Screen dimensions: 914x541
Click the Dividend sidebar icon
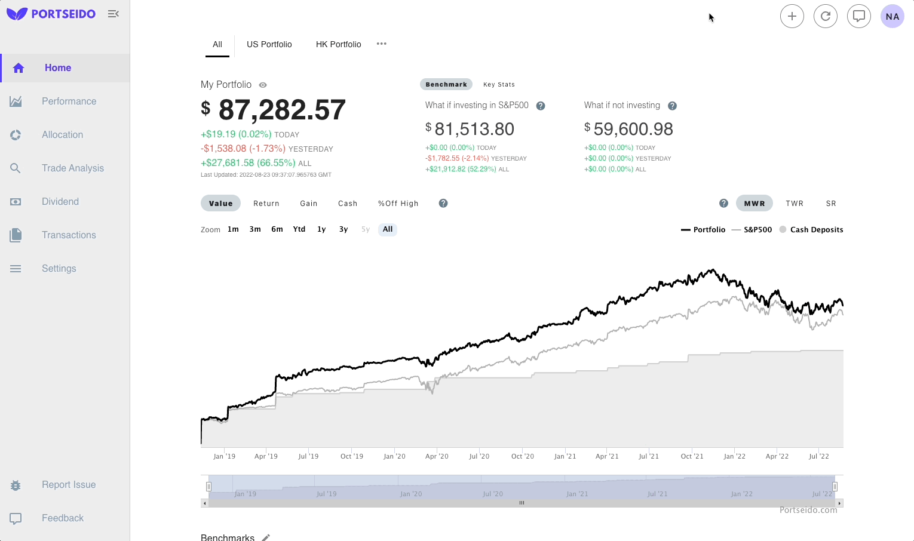pos(16,201)
